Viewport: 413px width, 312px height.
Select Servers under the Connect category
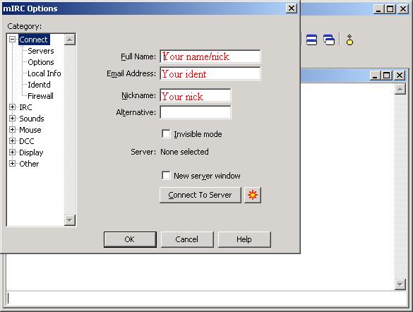(40, 51)
